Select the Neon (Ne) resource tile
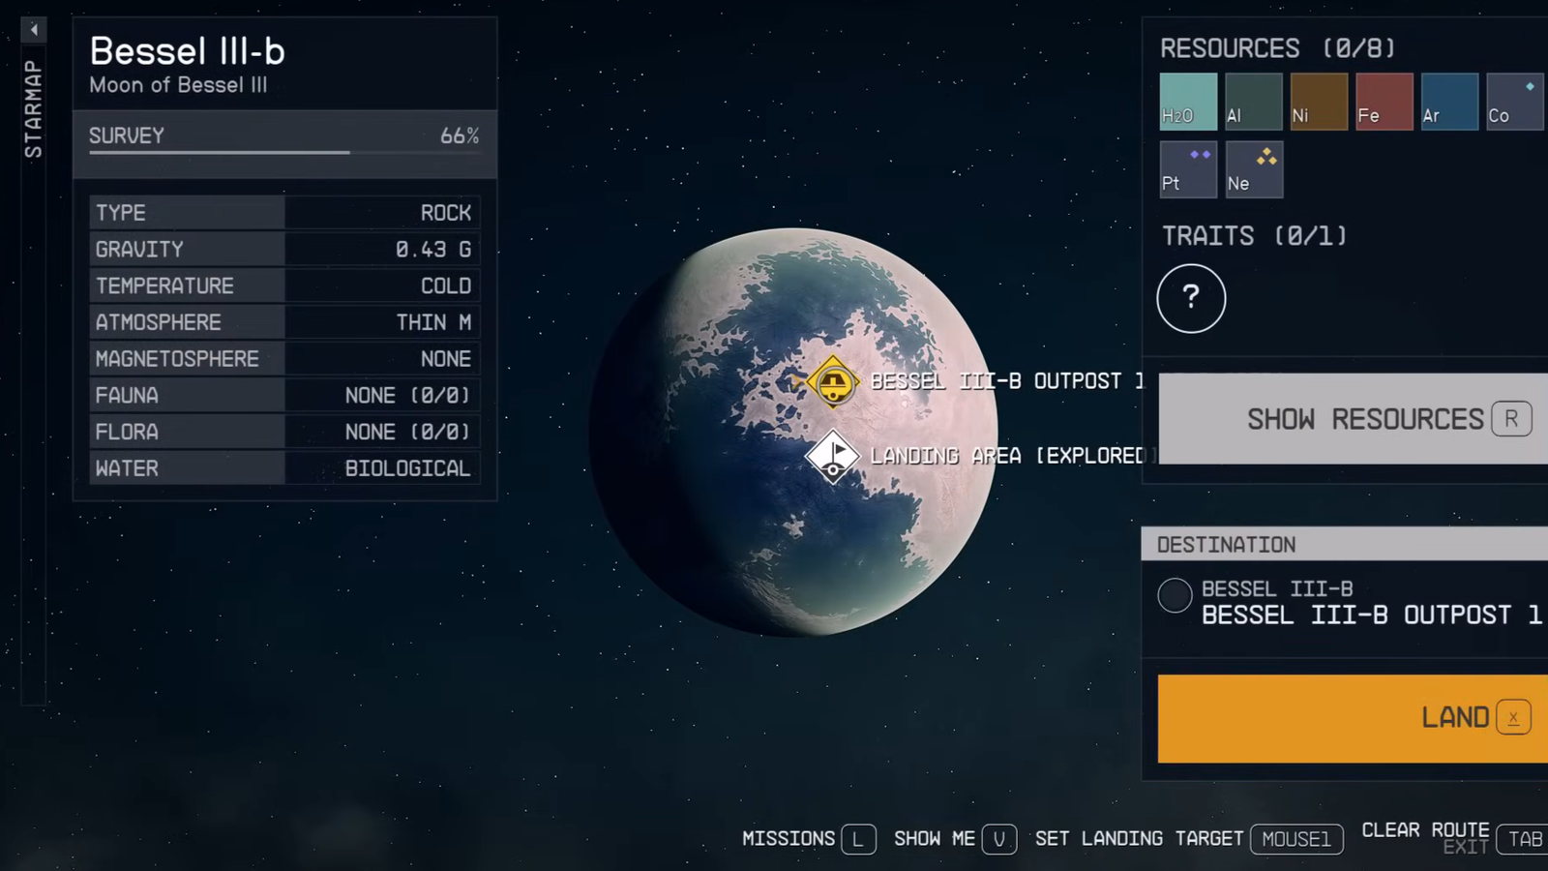This screenshot has width=1548, height=871. click(x=1254, y=169)
